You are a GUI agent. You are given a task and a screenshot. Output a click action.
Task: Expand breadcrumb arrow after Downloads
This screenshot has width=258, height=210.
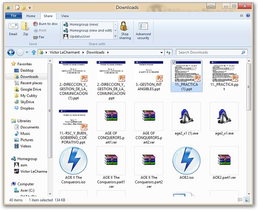coord(108,52)
